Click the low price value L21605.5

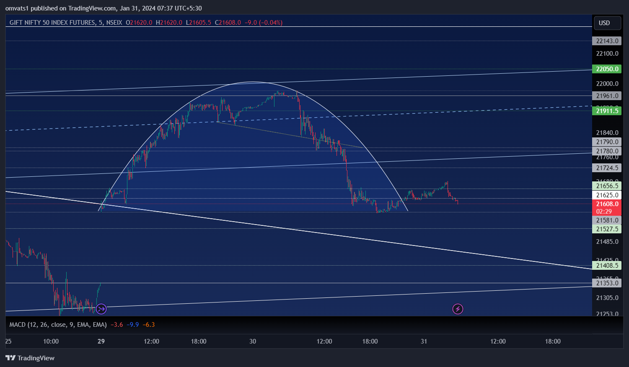coord(198,23)
